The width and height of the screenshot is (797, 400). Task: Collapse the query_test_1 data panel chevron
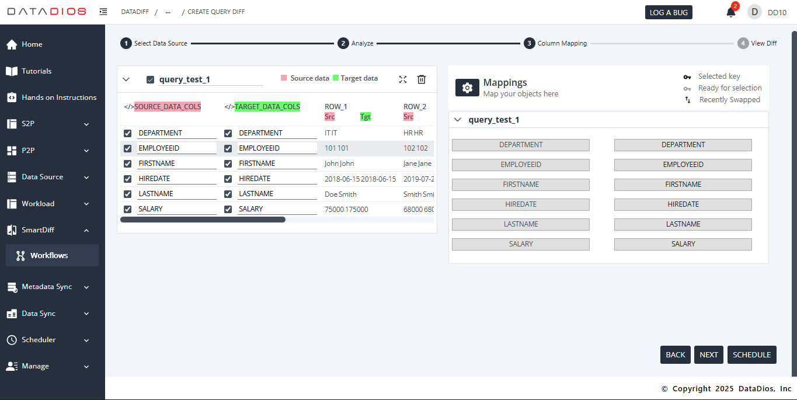coord(126,79)
